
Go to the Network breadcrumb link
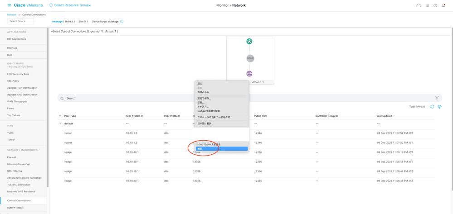click(x=12, y=14)
